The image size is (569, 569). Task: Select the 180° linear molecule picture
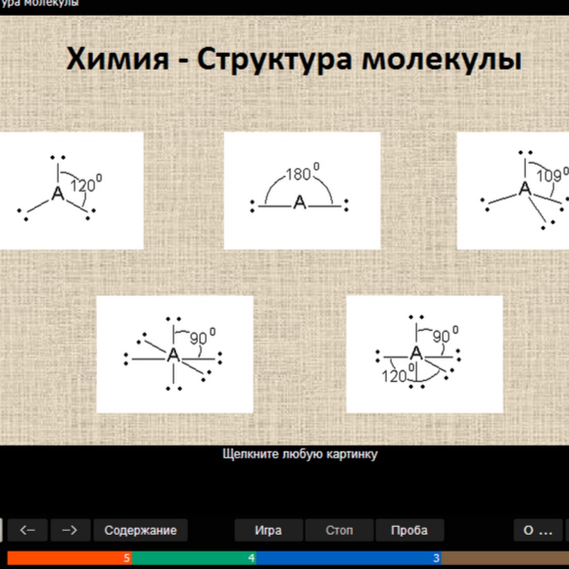[x=302, y=190]
